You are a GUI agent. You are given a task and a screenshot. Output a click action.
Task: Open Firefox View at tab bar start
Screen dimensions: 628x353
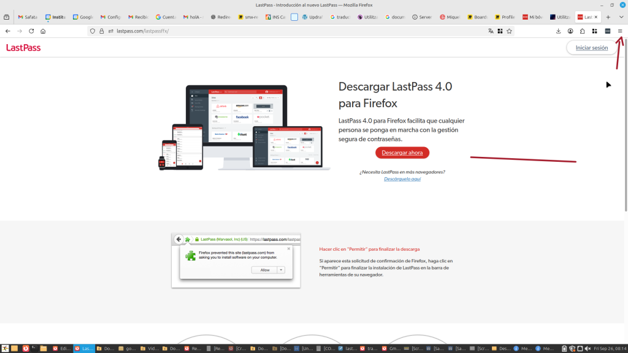pyautogui.click(x=7, y=17)
